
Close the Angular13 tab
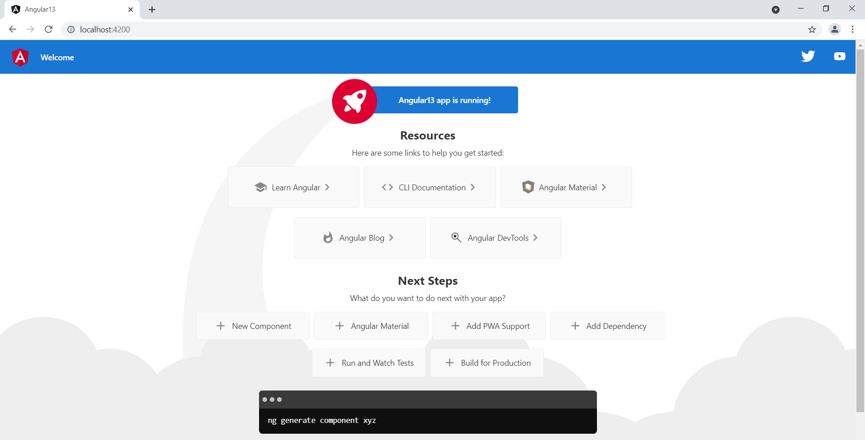pyautogui.click(x=131, y=9)
